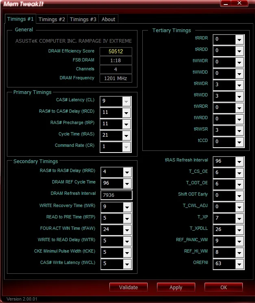Open the tWWDR dropdown
Image resolution: width=255 pixels, height=303 pixels.
tap(240, 62)
